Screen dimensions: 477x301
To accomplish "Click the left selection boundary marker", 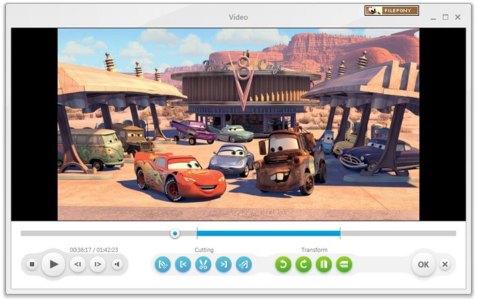I will click(197, 233).
